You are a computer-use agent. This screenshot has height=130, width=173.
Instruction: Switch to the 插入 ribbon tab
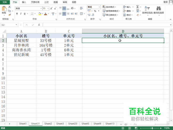pos(24,2)
